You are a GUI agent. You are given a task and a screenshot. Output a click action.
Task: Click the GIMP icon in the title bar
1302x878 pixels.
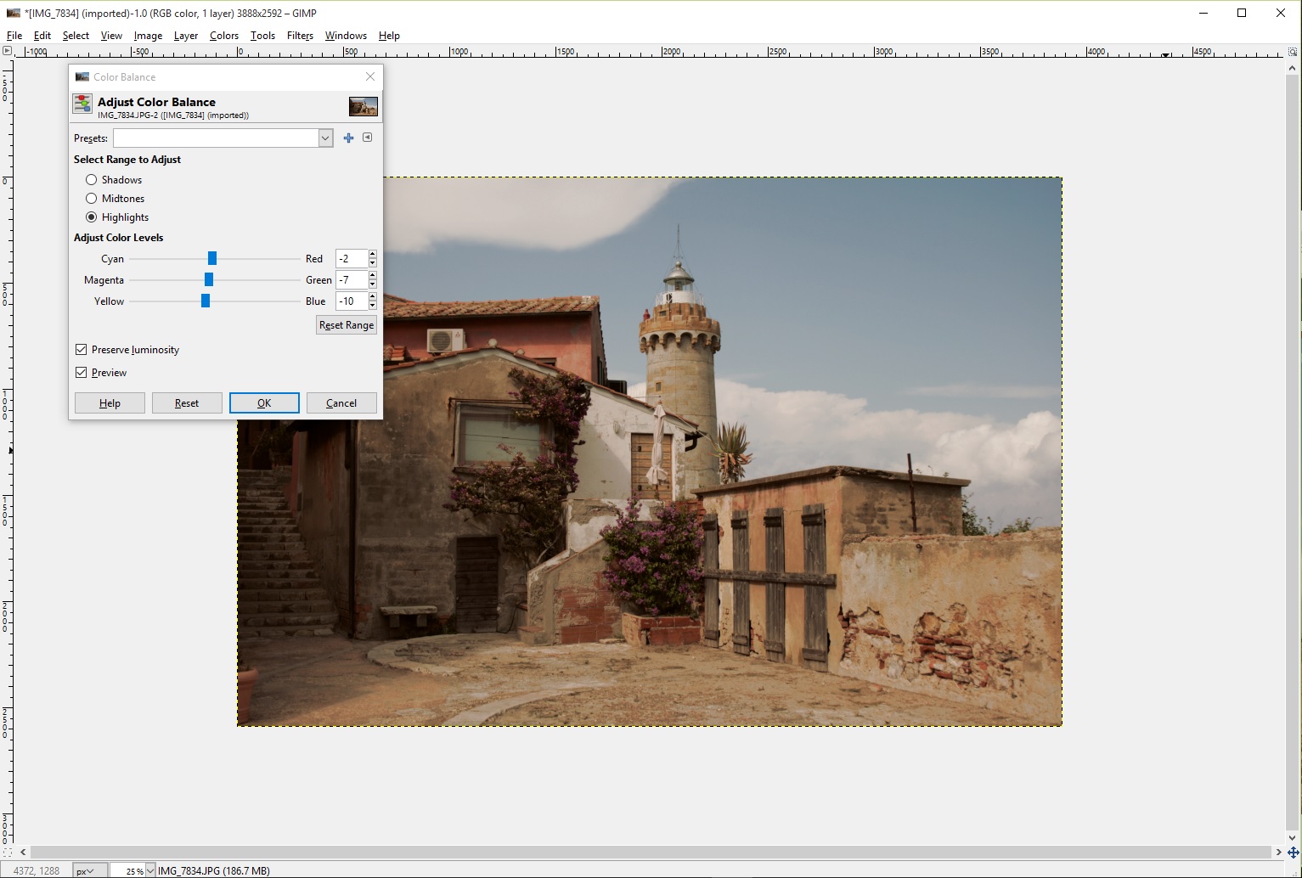pyautogui.click(x=14, y=13)
